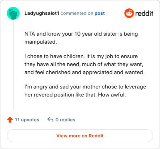Click the text "How awful."
This screenshot has height=149, width=160.
click(x=112, y=95)
